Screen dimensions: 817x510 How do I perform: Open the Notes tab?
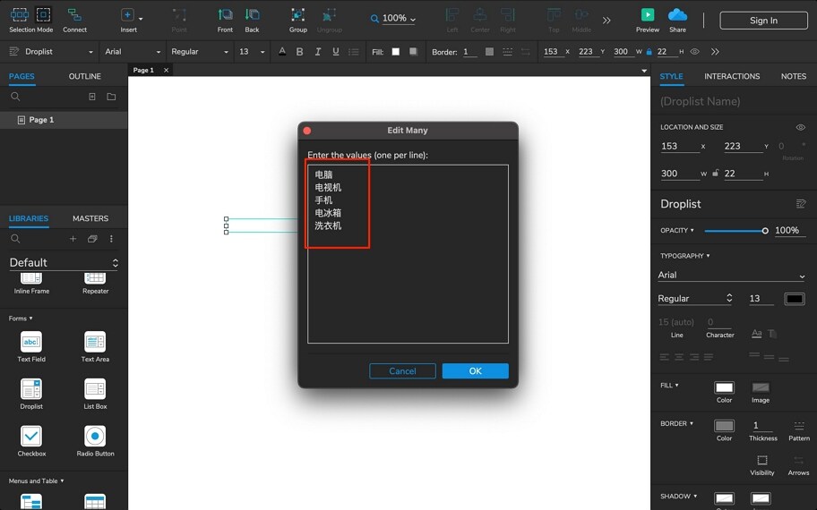(x=793, y=76)
